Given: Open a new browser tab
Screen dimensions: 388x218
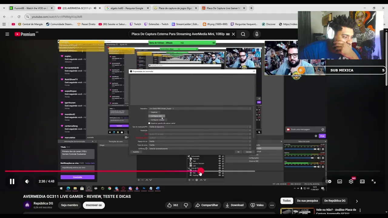Looking at the screenshot, I should (251, 8).
